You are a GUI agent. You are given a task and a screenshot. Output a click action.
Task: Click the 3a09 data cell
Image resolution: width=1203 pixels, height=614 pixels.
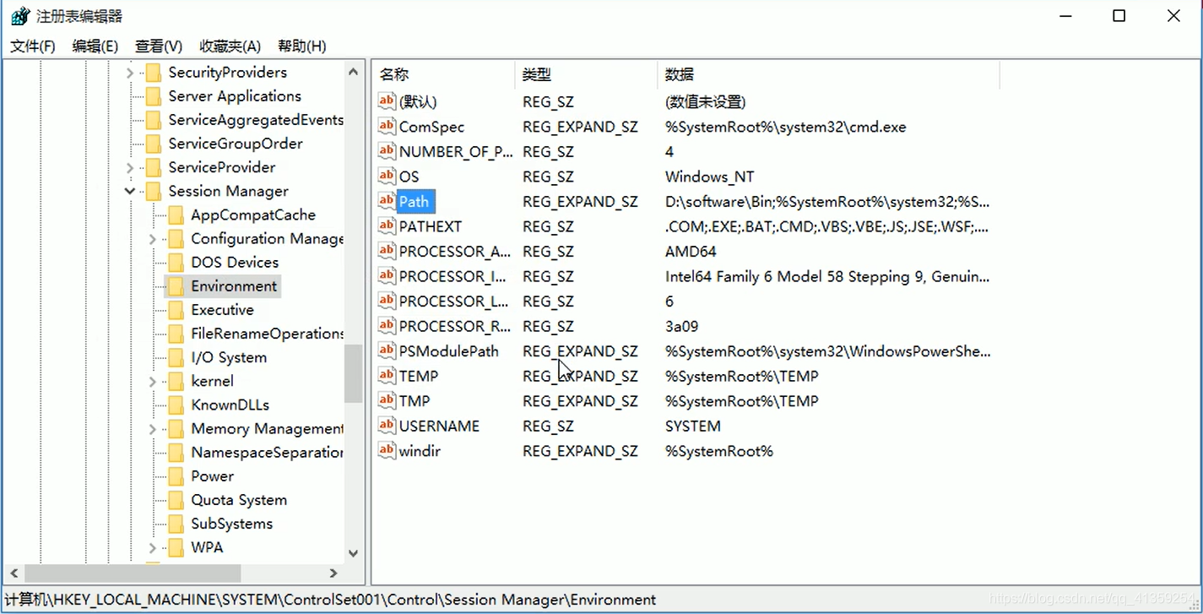tap(681, 326)
